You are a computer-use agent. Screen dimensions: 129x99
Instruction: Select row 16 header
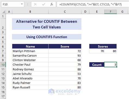3,92
